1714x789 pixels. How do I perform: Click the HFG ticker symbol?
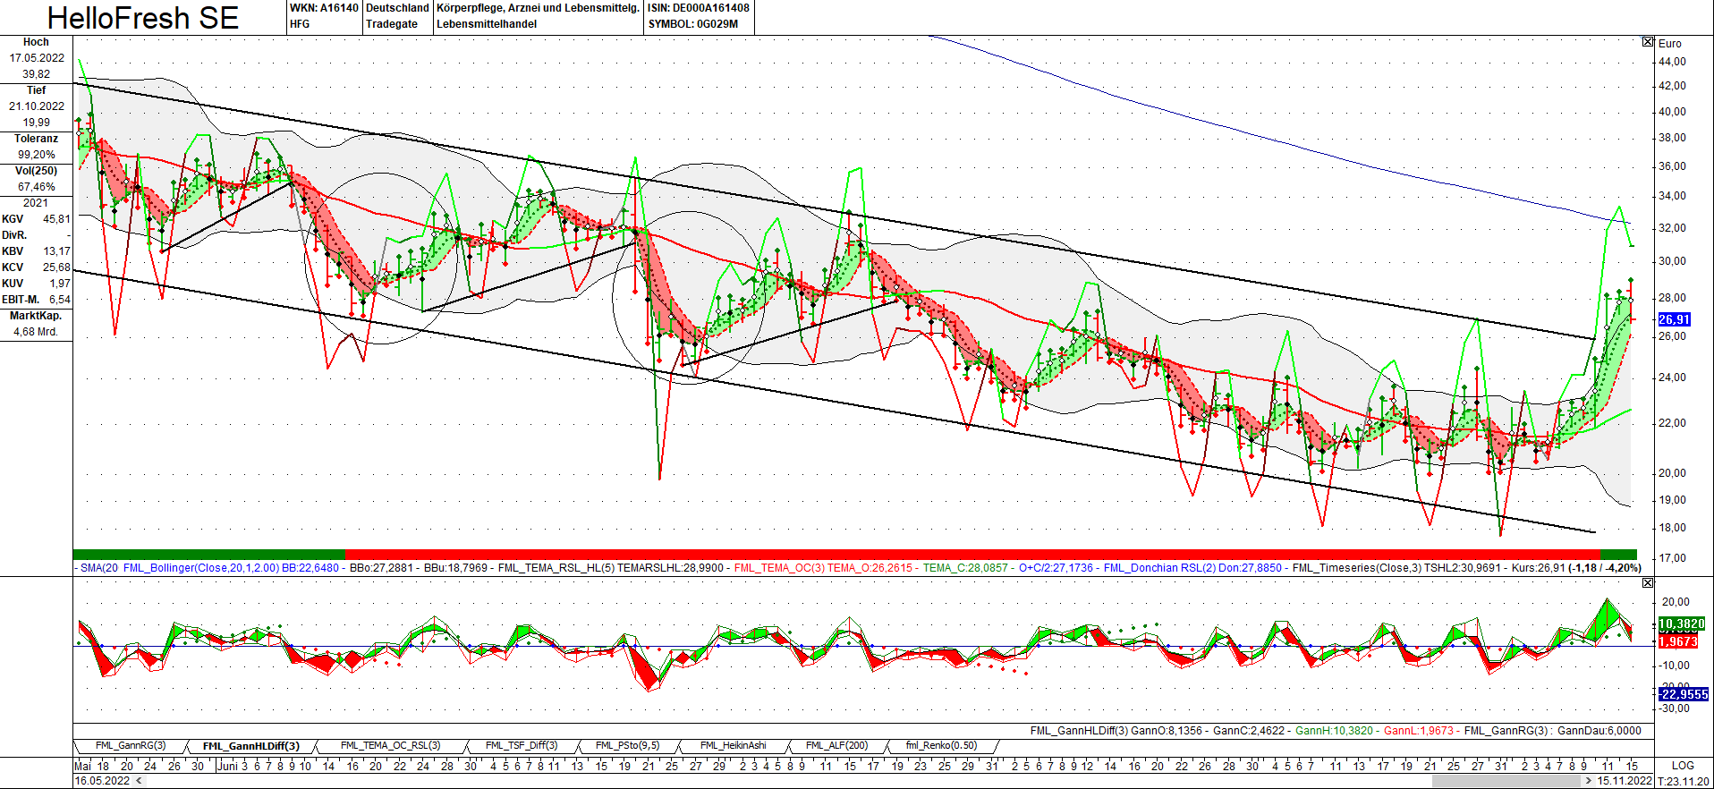tap(300, 24)
